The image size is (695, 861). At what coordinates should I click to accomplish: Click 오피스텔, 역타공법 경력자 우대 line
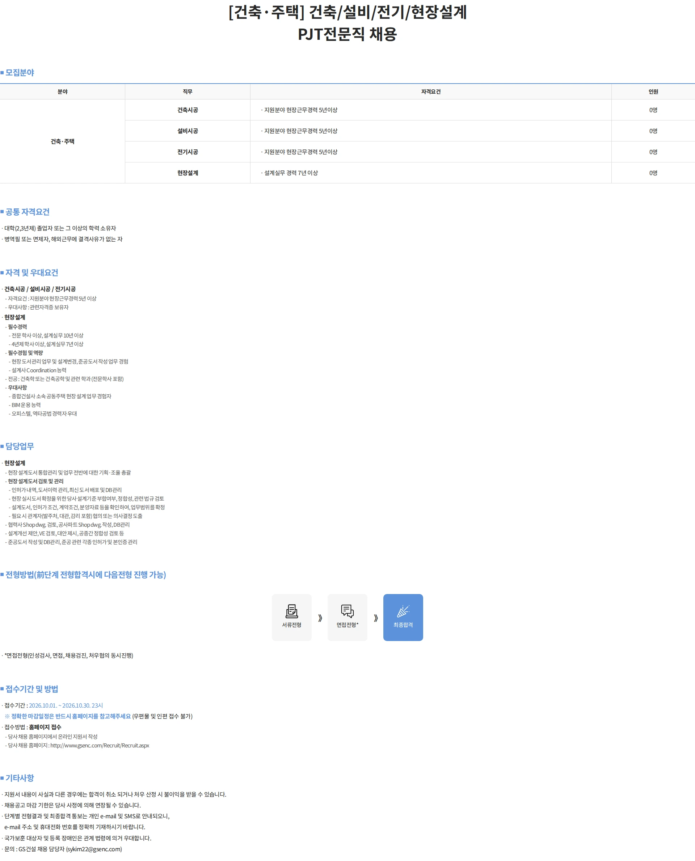coord(44,414)
